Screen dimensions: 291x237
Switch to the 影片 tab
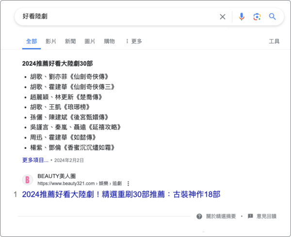(51, 41)
